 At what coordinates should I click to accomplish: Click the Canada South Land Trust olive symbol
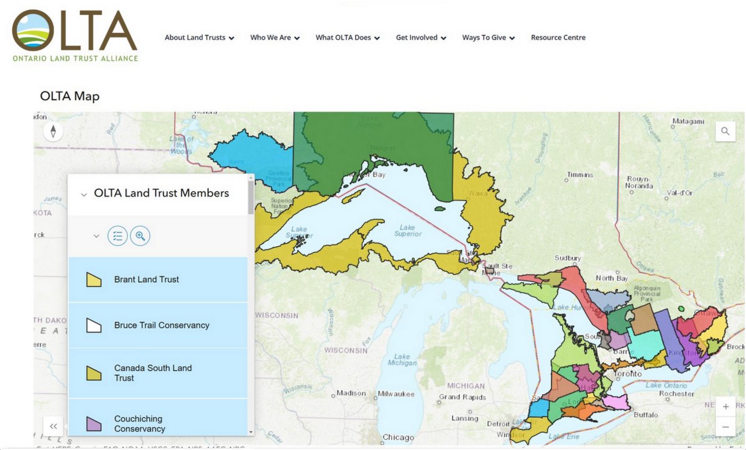pos(94,373)
